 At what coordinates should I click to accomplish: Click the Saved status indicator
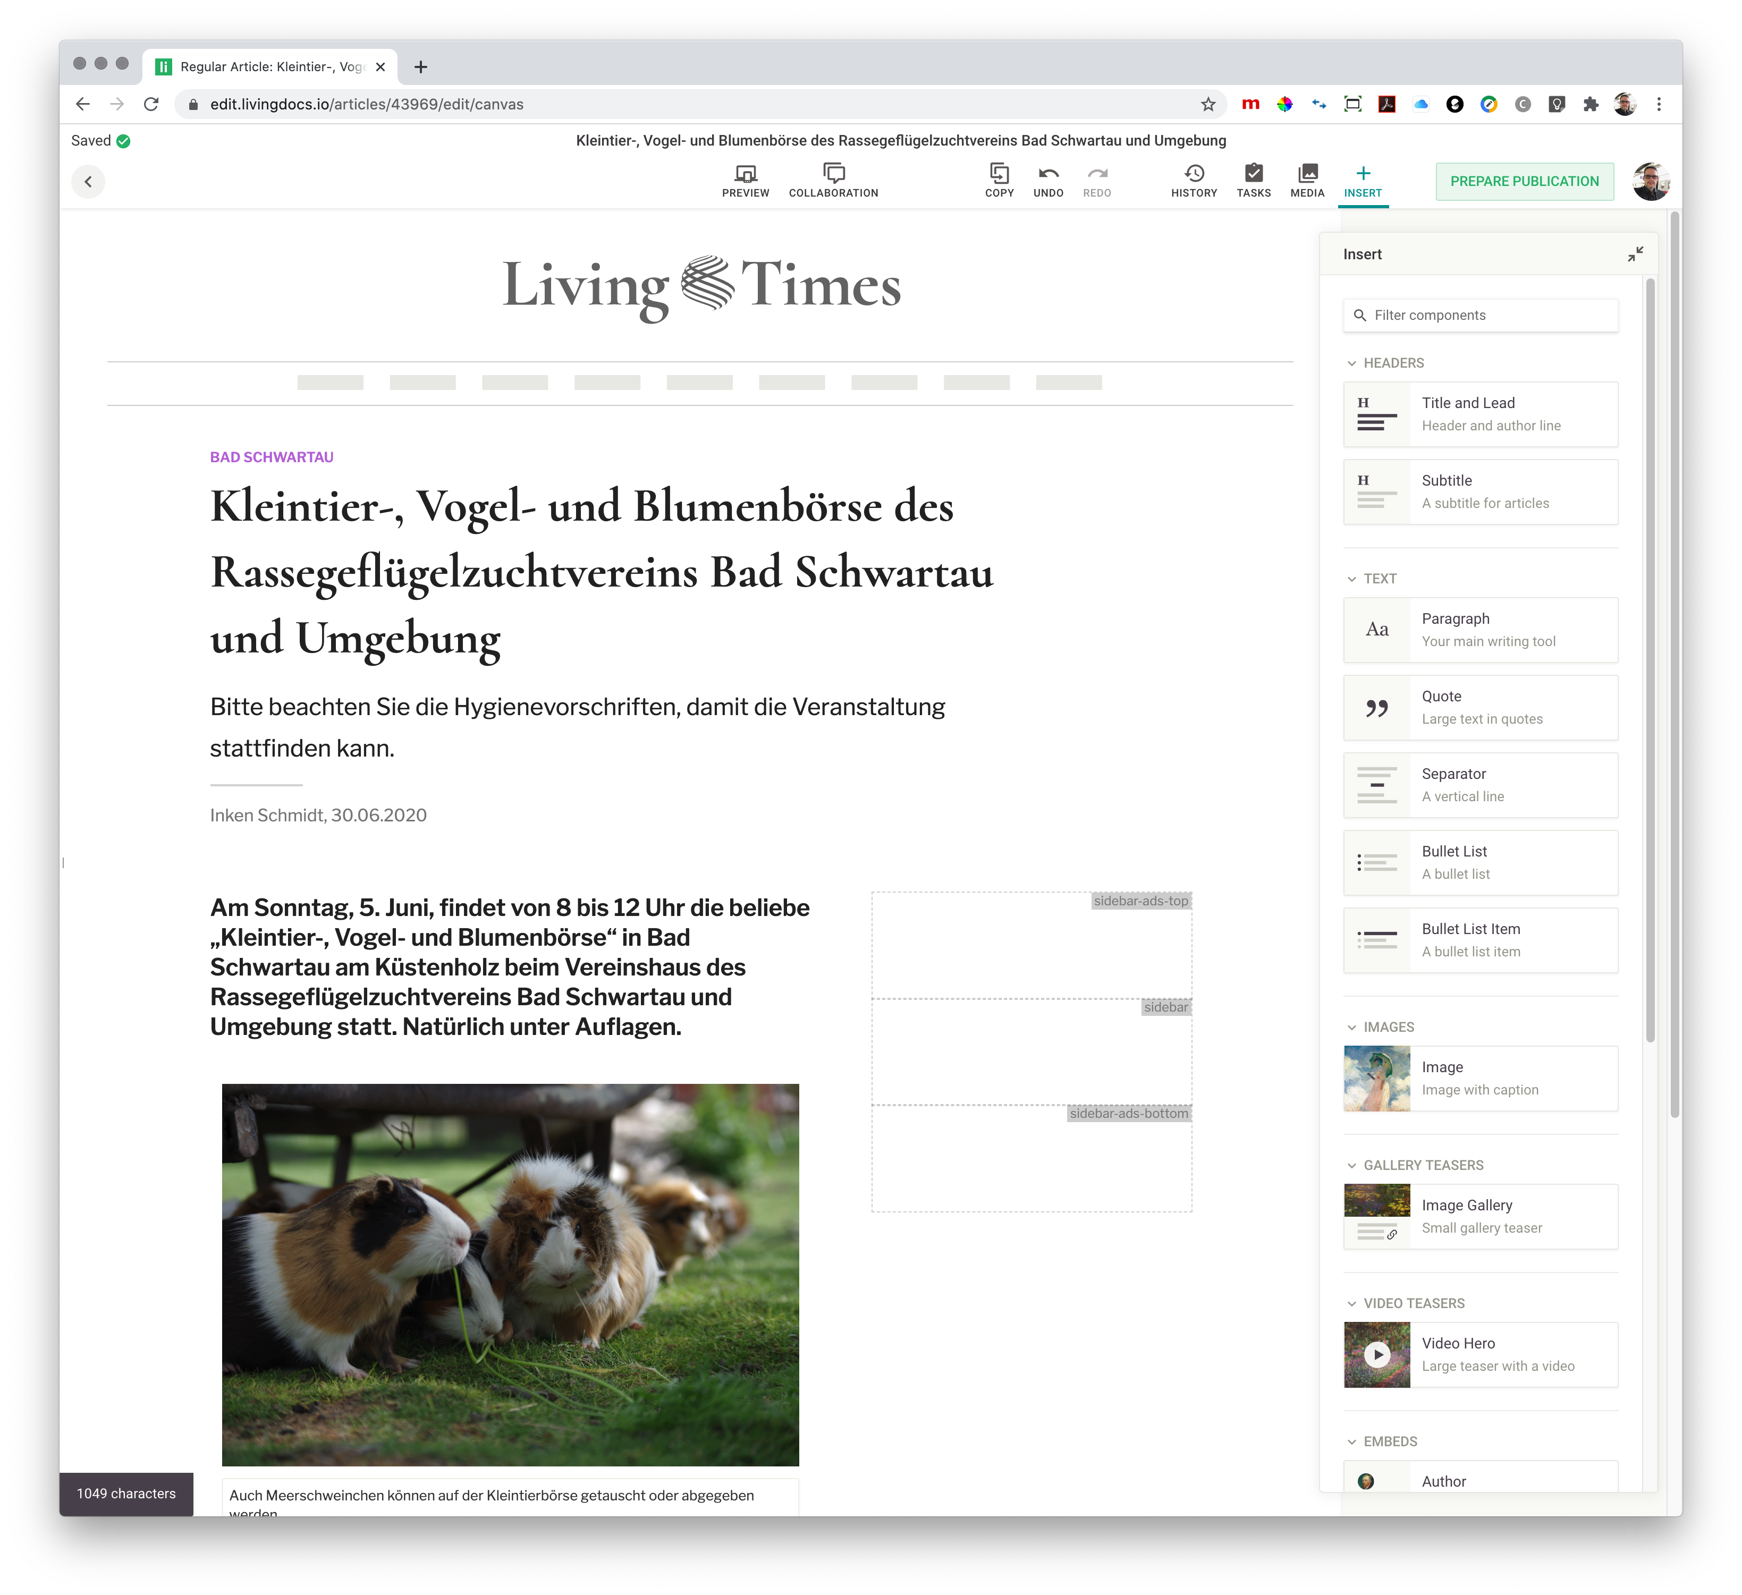point(100,141)
